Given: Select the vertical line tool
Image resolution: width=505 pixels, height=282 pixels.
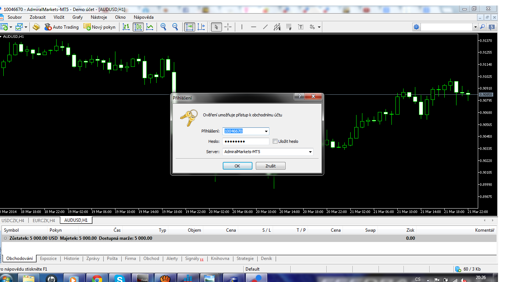Looking at the screenshot, I should point(242,27).
